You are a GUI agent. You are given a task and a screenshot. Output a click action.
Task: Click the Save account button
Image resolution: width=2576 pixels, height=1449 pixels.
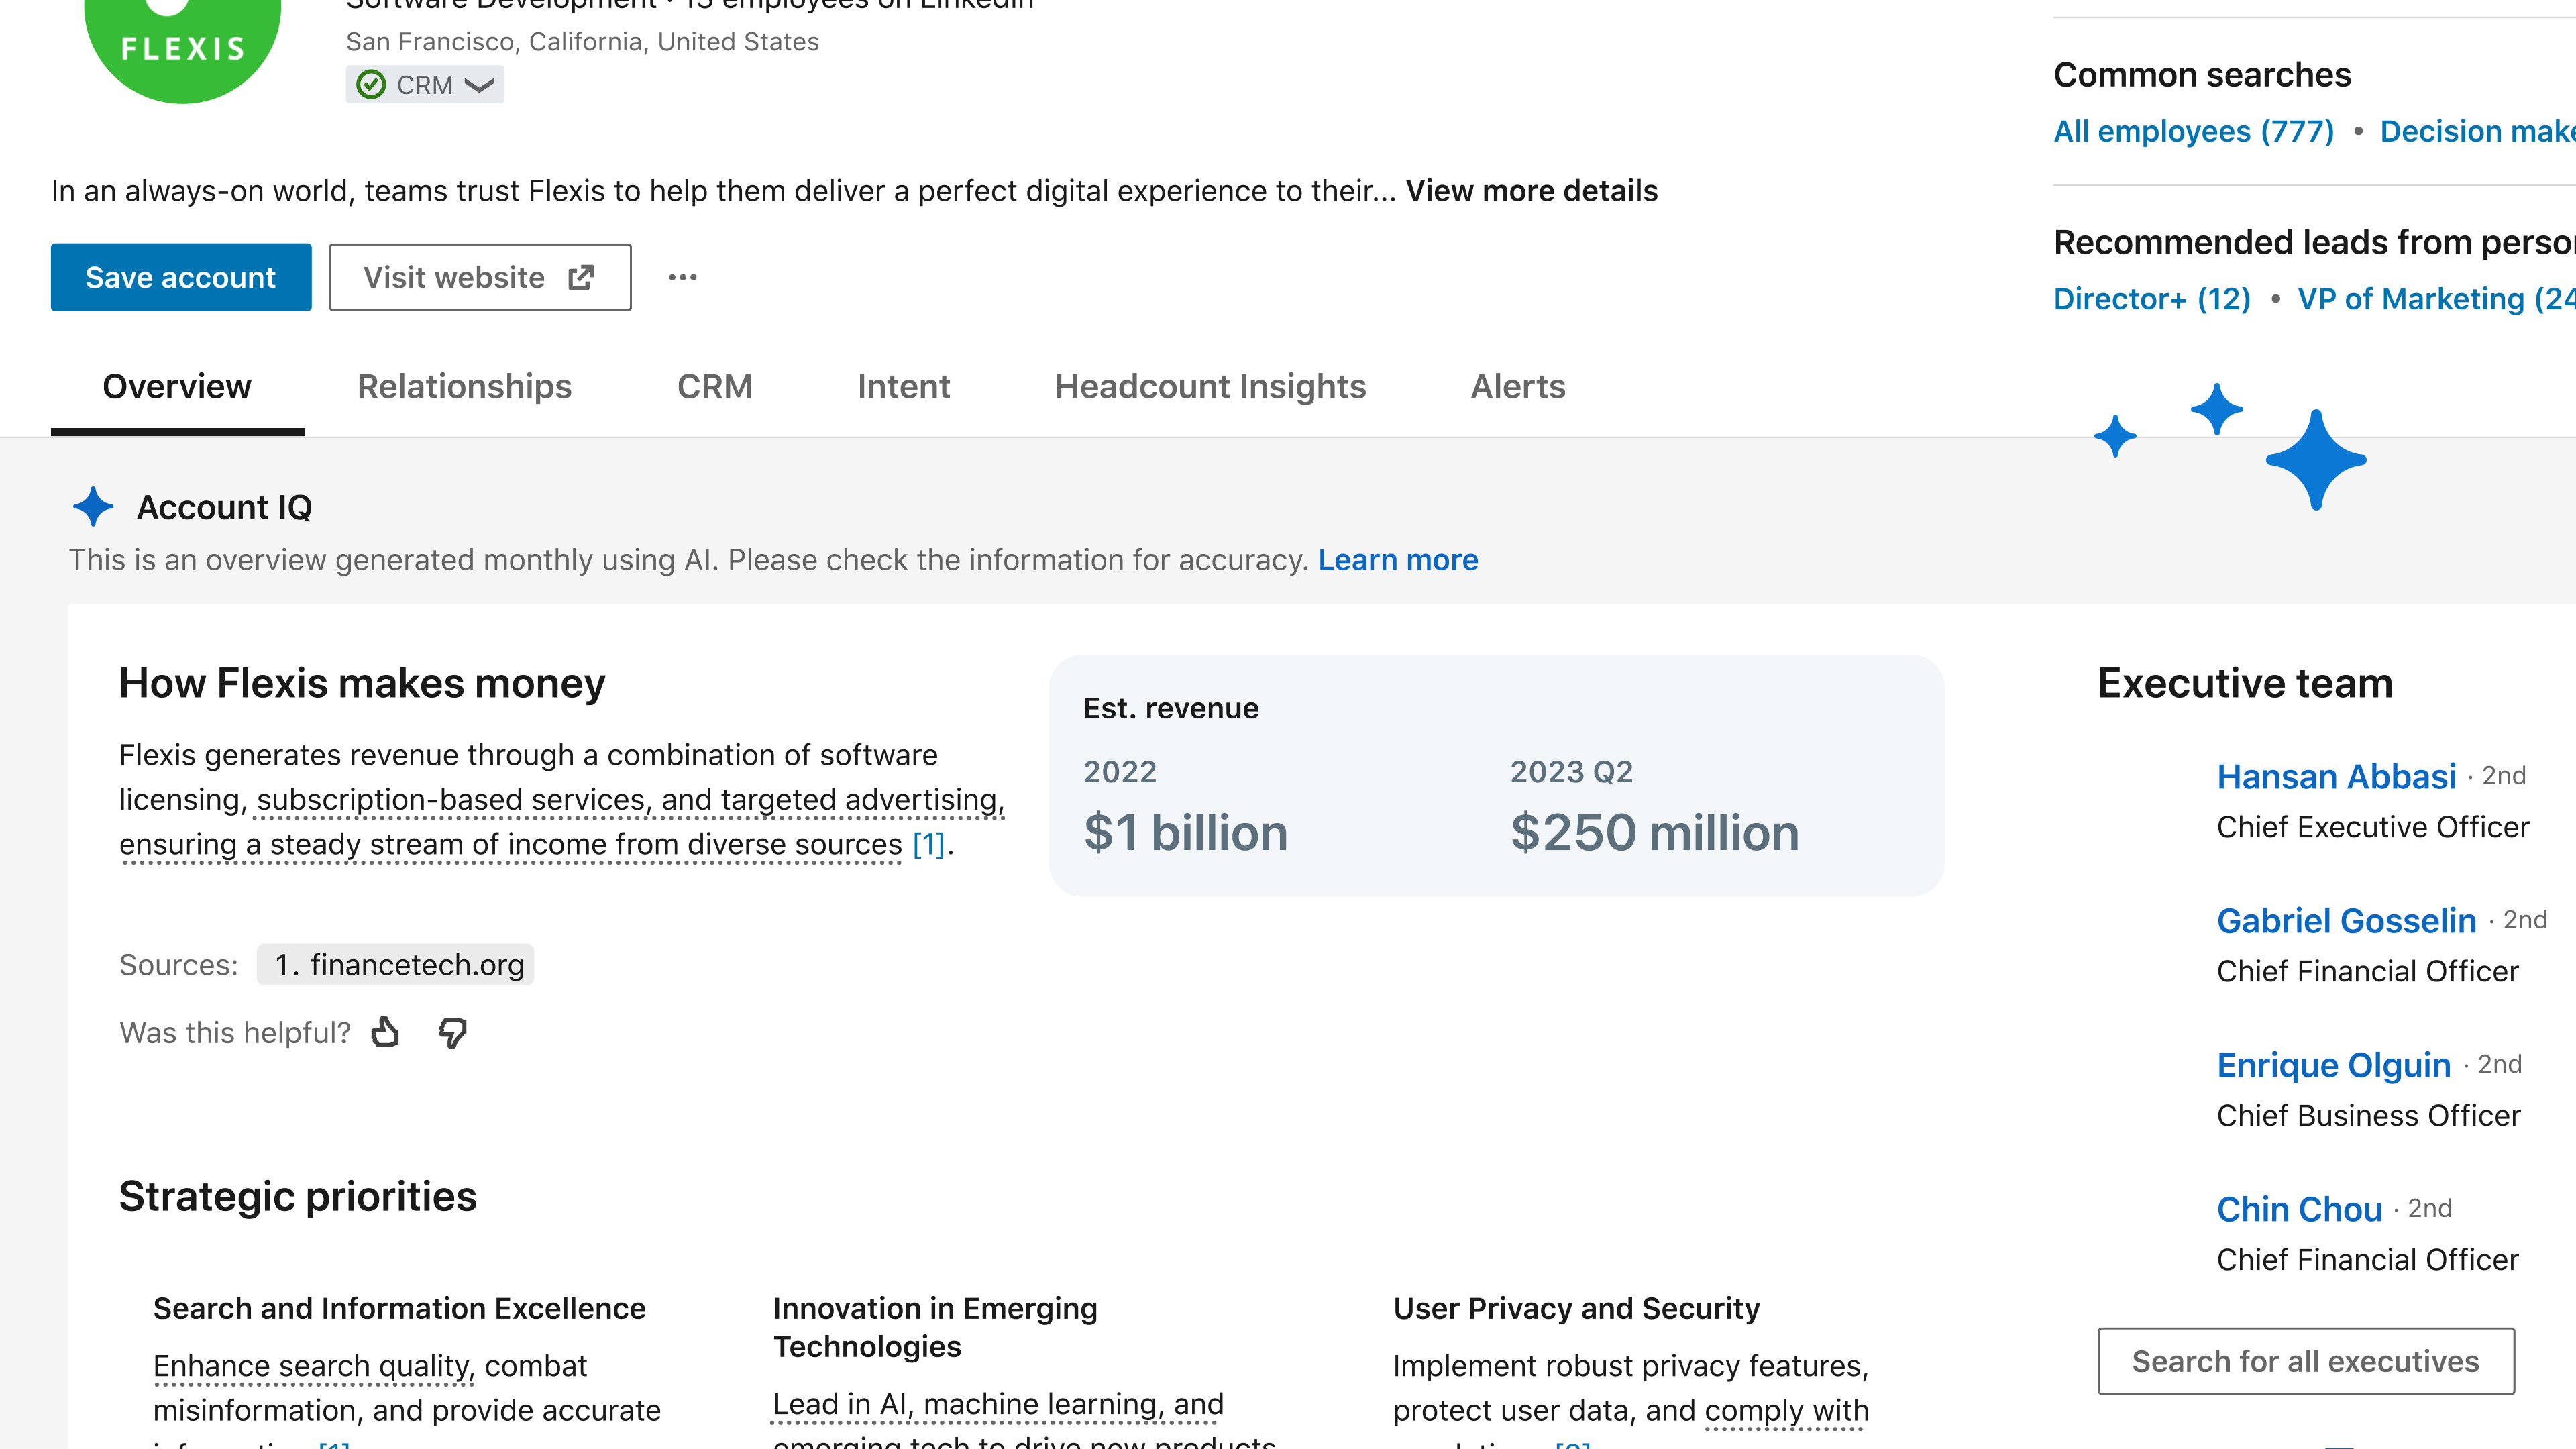(x=181, y=277)
